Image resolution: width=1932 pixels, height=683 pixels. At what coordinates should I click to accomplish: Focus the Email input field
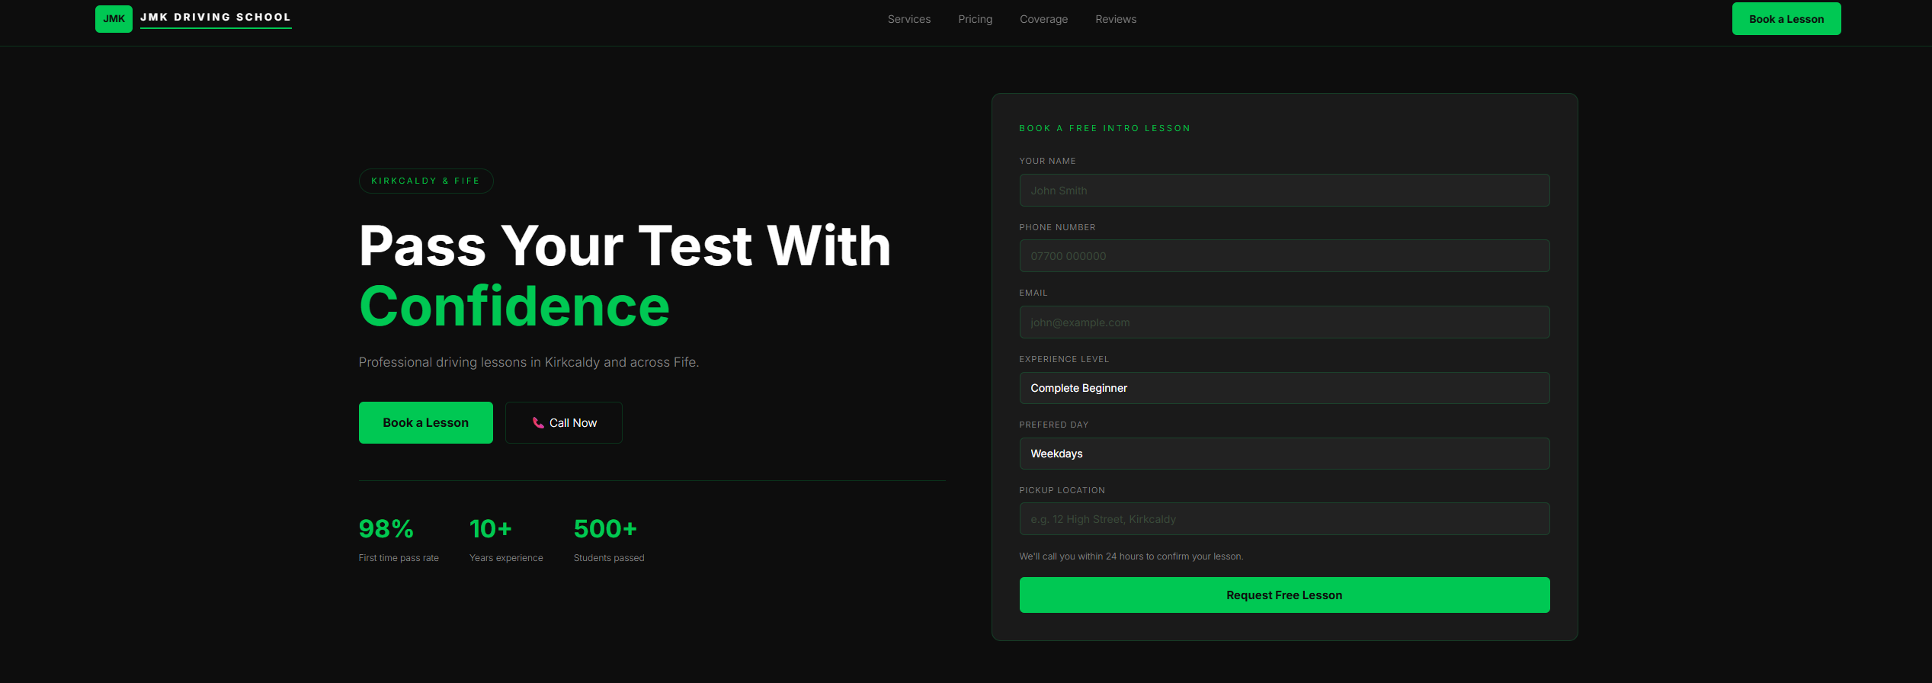pyautogui.click(x=1284, y=322)
